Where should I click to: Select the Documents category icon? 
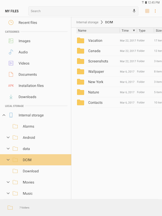(x=11, y=74)
